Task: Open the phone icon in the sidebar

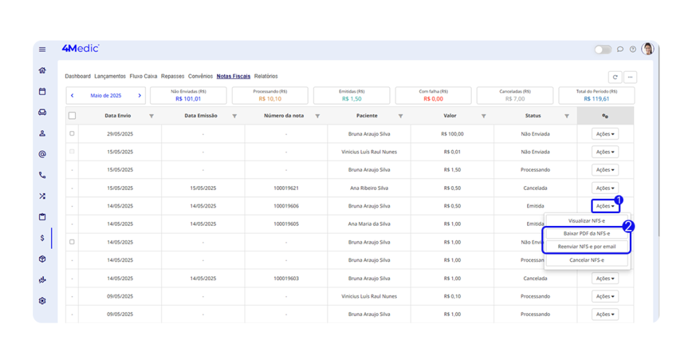Action: tap(43, 175)
